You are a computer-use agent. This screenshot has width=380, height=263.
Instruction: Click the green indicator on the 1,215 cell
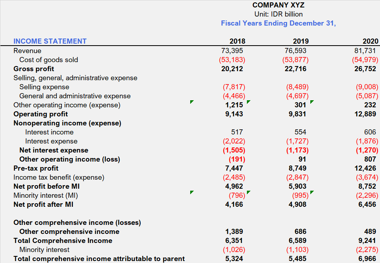click(x=248, y=101)
